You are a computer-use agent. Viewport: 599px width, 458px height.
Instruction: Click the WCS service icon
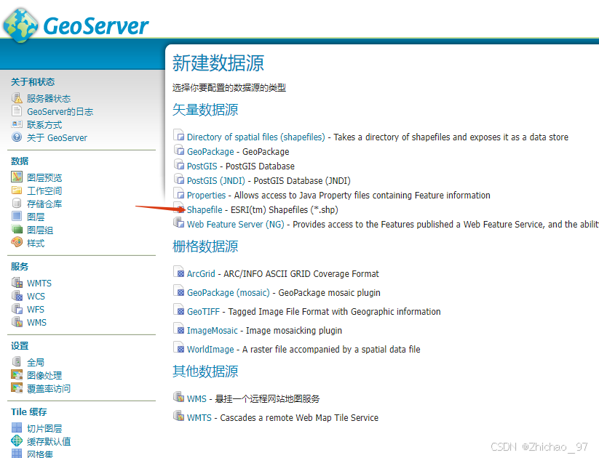(17, 295)
